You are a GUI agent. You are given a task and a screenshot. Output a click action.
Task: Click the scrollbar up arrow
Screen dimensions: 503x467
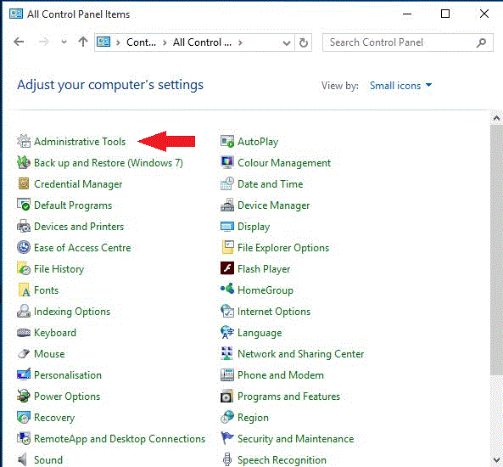[x=496, y=118]
